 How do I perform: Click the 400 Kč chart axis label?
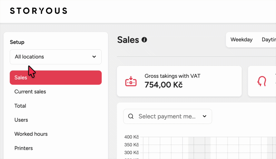click(131, 137)
